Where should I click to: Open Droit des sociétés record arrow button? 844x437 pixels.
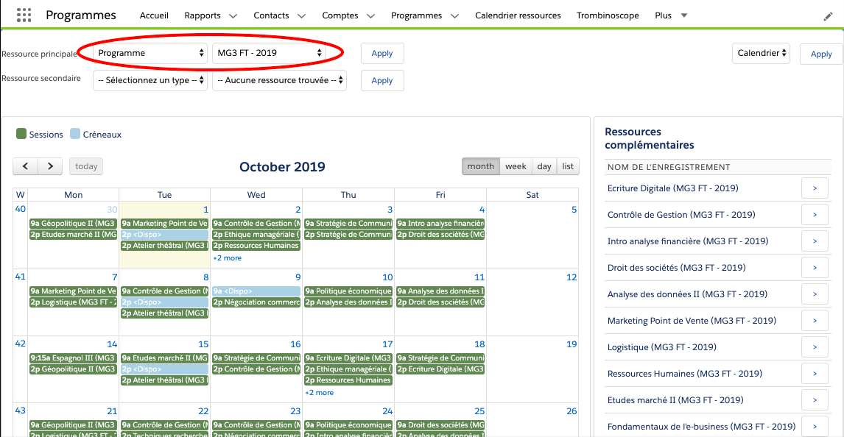815,268
